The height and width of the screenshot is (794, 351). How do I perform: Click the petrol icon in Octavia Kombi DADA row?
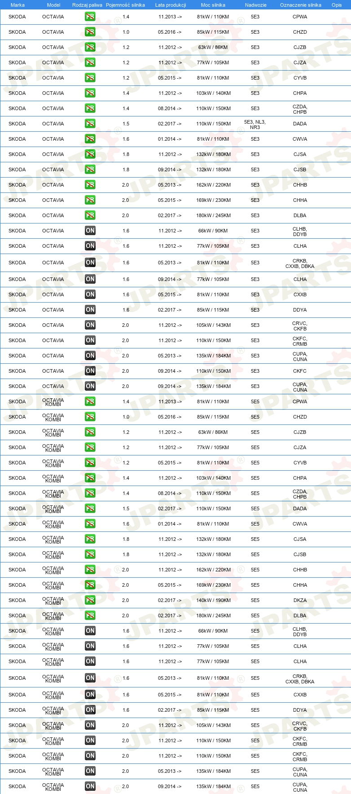(x=90, y=509)
